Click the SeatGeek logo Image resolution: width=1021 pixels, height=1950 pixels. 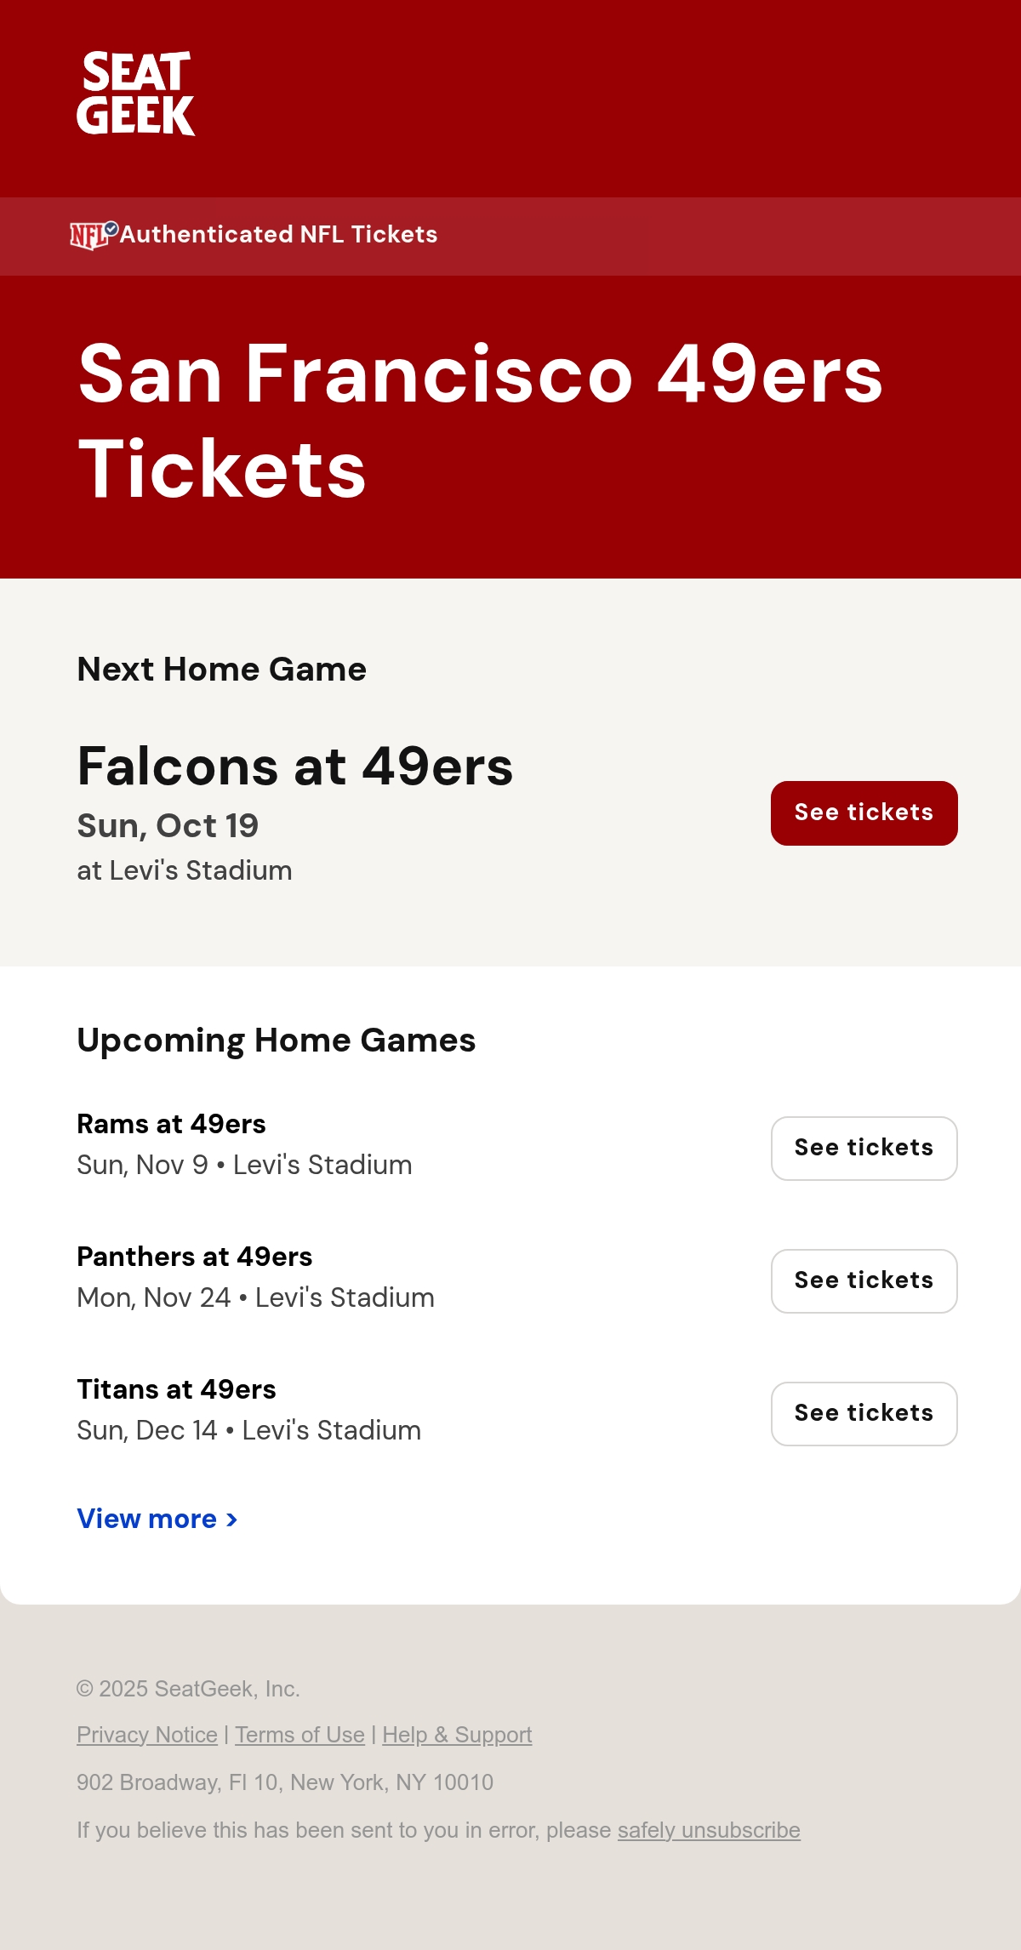coord(136,94)
